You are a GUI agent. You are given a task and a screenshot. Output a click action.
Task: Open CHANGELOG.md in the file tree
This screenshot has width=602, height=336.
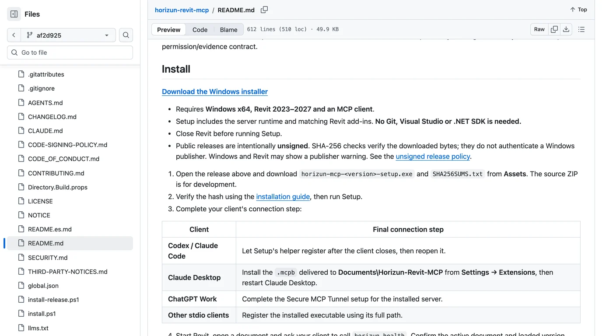pos(70,117)
